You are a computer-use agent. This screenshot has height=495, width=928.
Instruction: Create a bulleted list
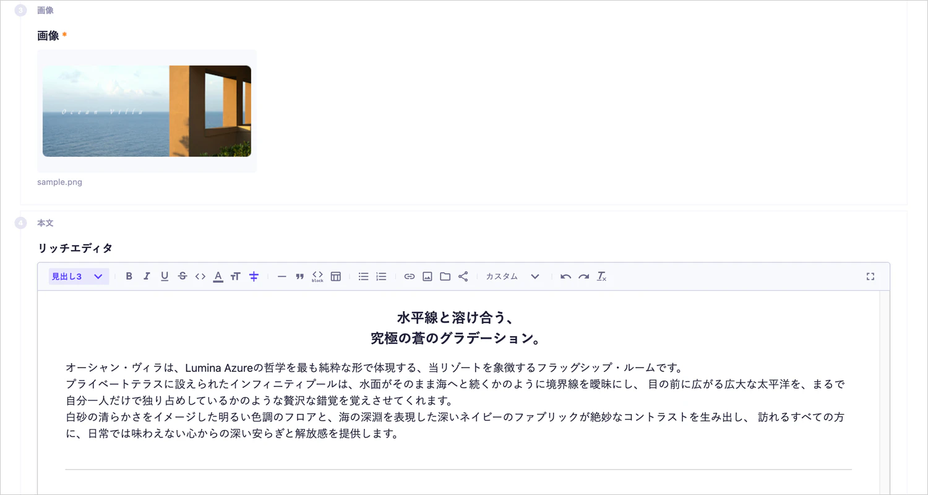point(363,277)
